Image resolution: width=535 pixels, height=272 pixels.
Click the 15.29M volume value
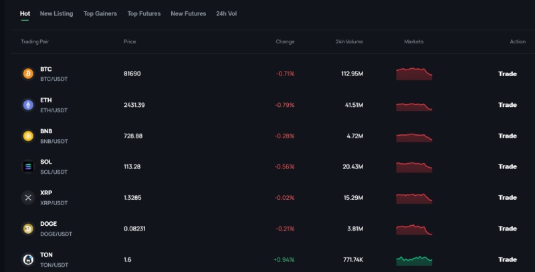(x=354, y=198)
